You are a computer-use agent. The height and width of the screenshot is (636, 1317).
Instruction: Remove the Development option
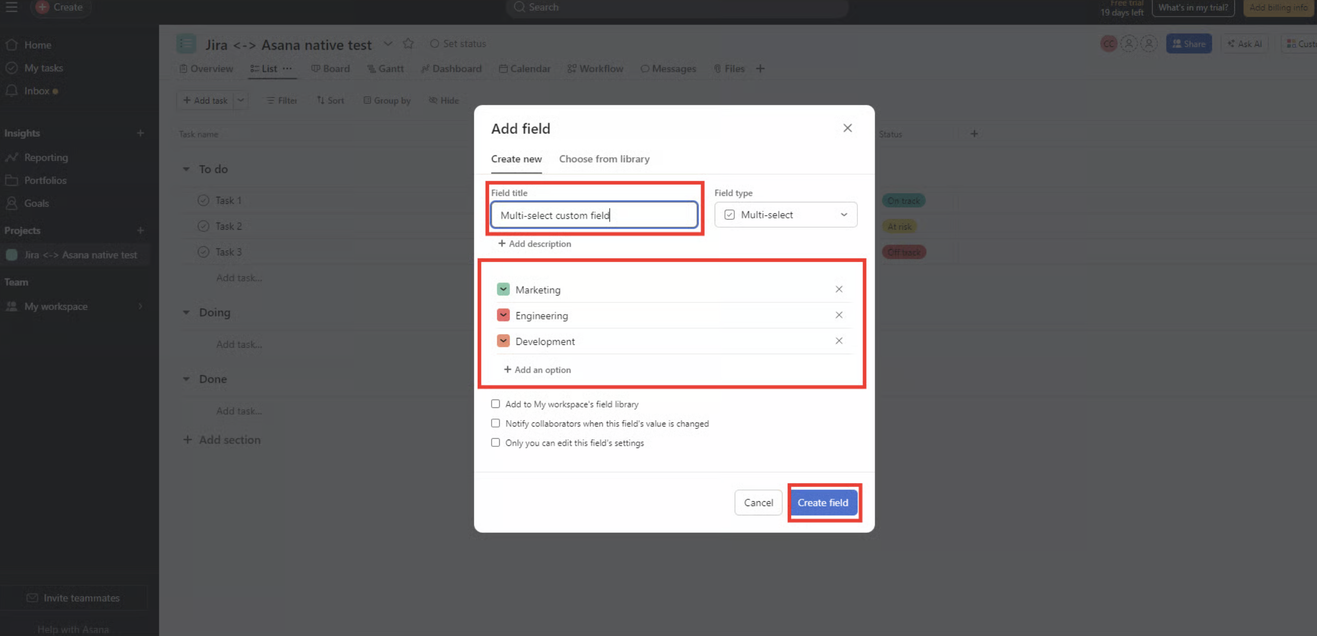[838, 340]
